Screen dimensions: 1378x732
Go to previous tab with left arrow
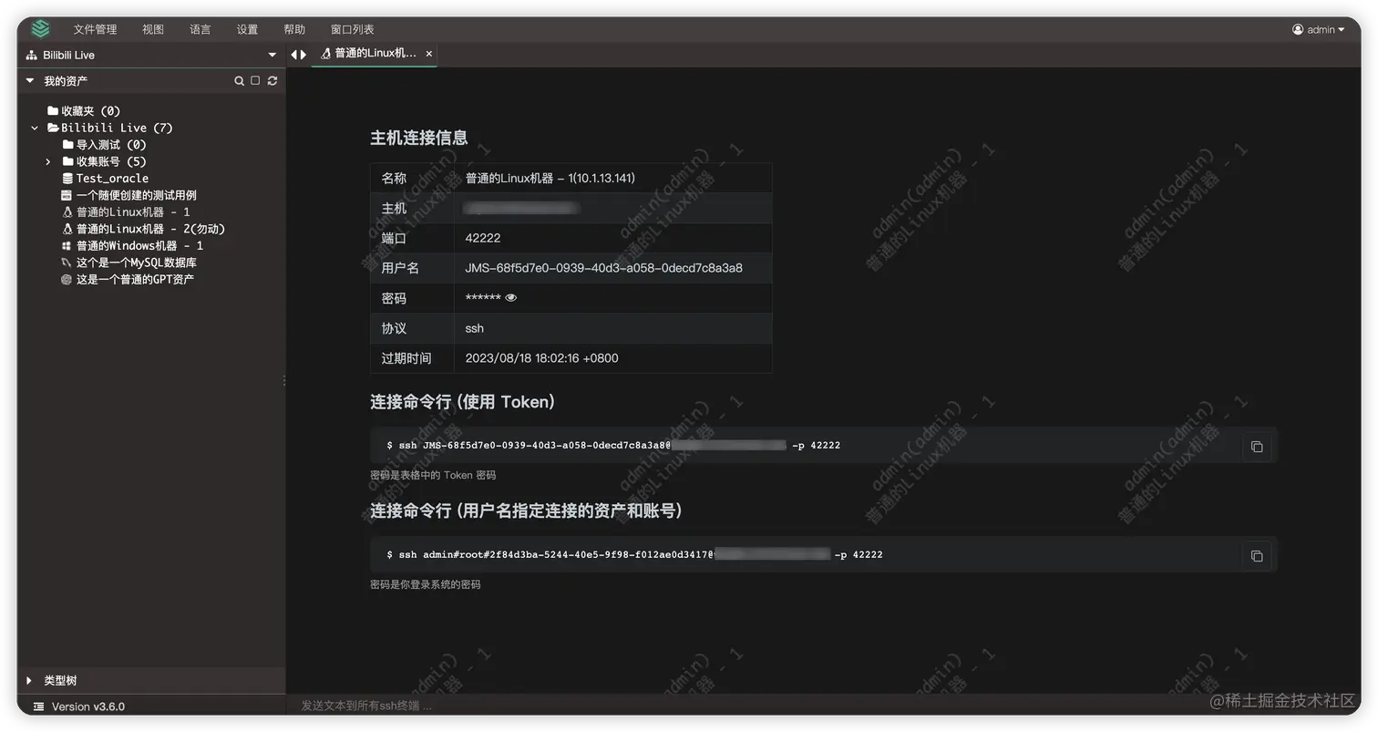[x=294, y=55]
